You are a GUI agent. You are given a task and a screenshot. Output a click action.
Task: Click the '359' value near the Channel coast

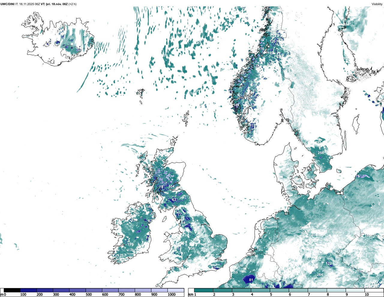[x=235, y=272]
